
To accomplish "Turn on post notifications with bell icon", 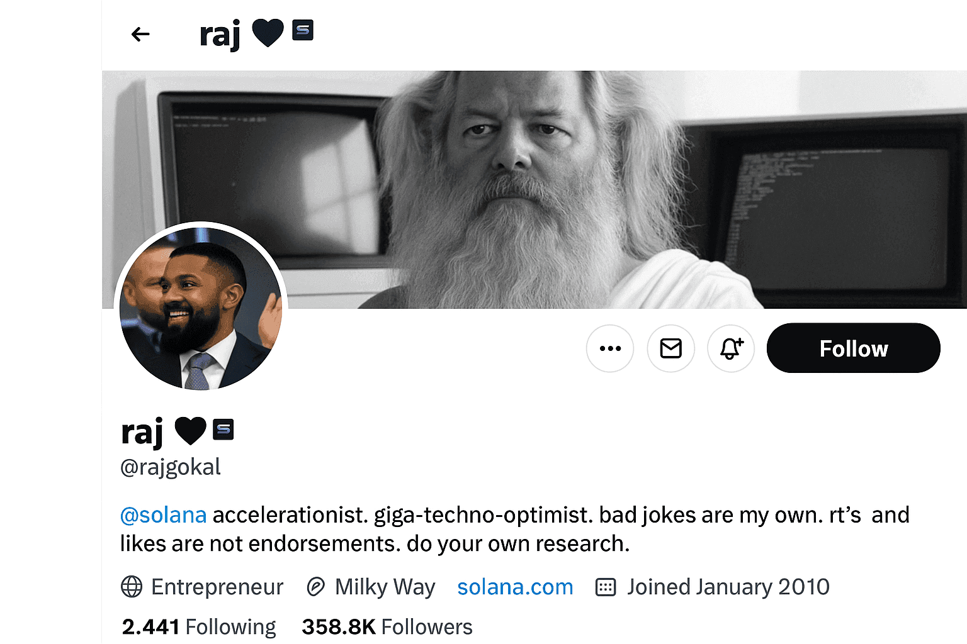I will click(731, 348).
